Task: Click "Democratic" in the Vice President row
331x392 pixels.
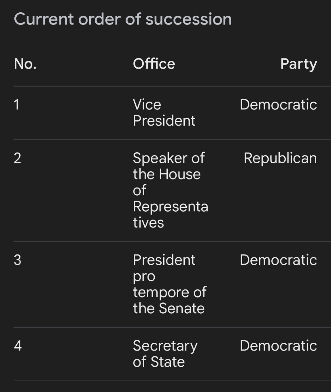Action: (278, 105)
